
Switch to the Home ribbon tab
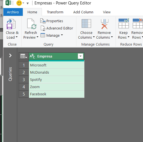[32, 12]
